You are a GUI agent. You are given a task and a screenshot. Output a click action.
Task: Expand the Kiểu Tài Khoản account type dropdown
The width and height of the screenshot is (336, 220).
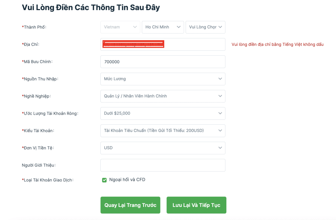(163, 131)
